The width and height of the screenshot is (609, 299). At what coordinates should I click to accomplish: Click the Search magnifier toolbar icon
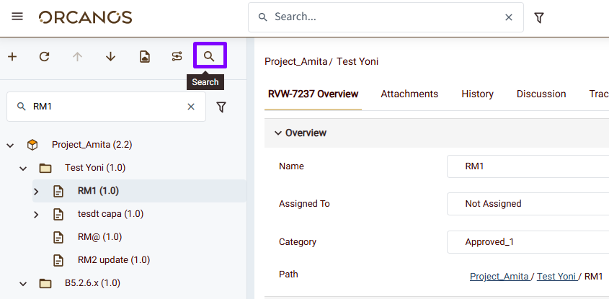pos(210,56)
